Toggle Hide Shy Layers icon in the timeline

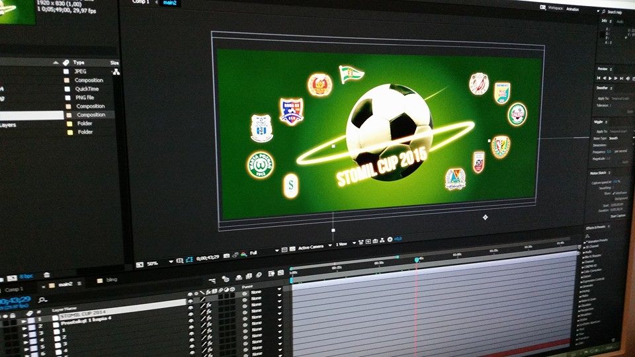pos(239,277)
